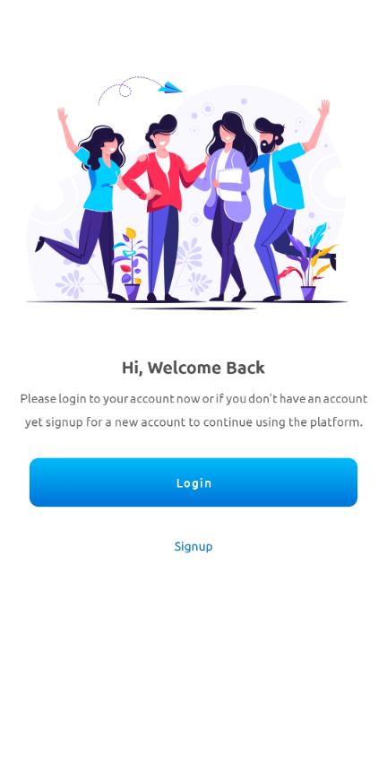
Task: Open the Signup link
Action: (193, 546)
